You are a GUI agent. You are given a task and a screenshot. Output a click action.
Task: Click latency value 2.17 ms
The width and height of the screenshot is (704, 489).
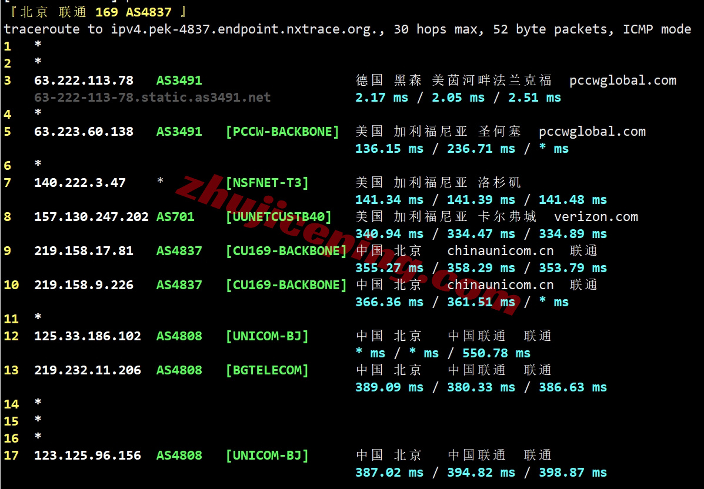(382, 98)
